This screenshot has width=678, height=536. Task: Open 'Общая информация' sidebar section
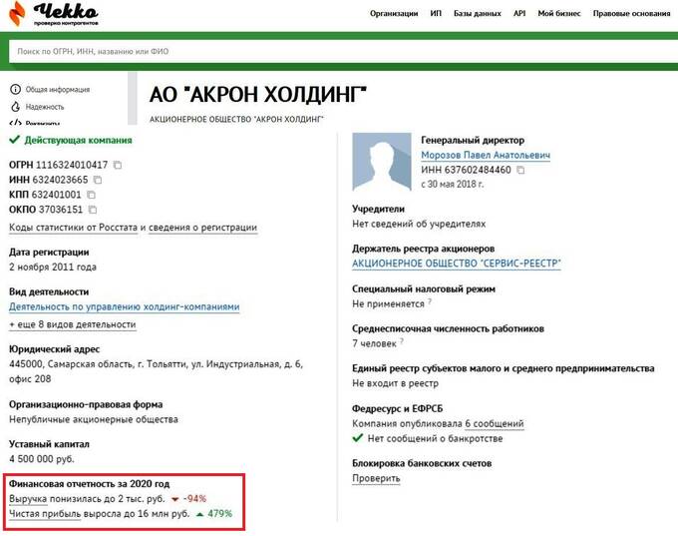point(57,89)
